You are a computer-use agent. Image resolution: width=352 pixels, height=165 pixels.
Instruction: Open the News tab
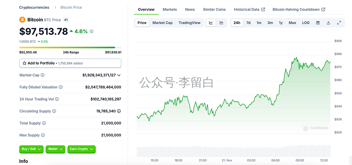(x=190, y=9)
